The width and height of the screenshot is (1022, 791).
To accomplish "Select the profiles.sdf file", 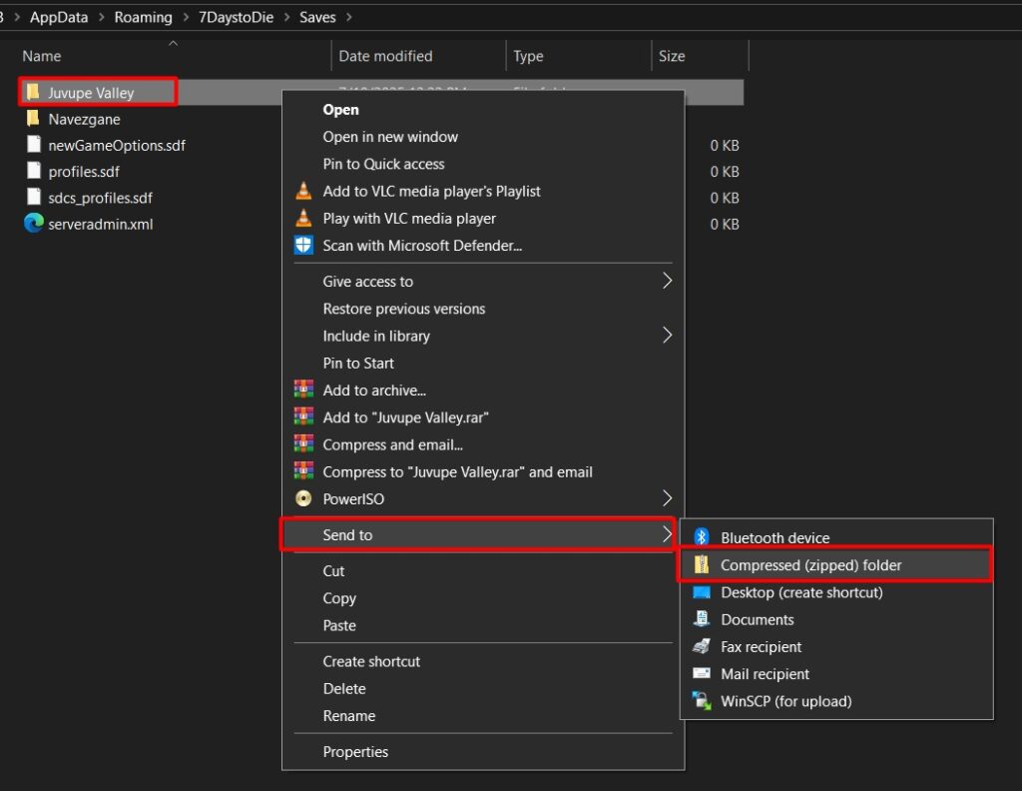I will point(84,172).
